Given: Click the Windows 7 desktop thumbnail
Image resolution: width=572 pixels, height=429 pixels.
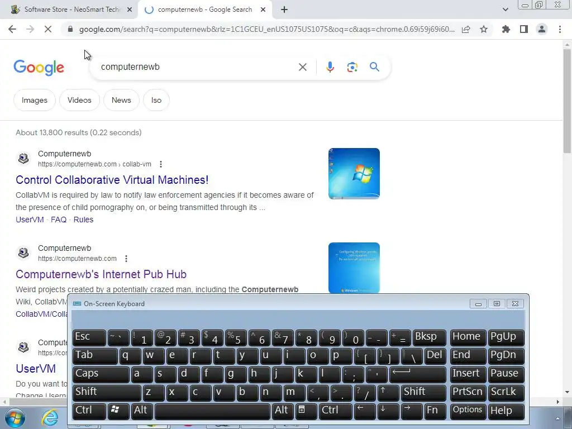Looking at the screenshot, I should tap(354, 174).
